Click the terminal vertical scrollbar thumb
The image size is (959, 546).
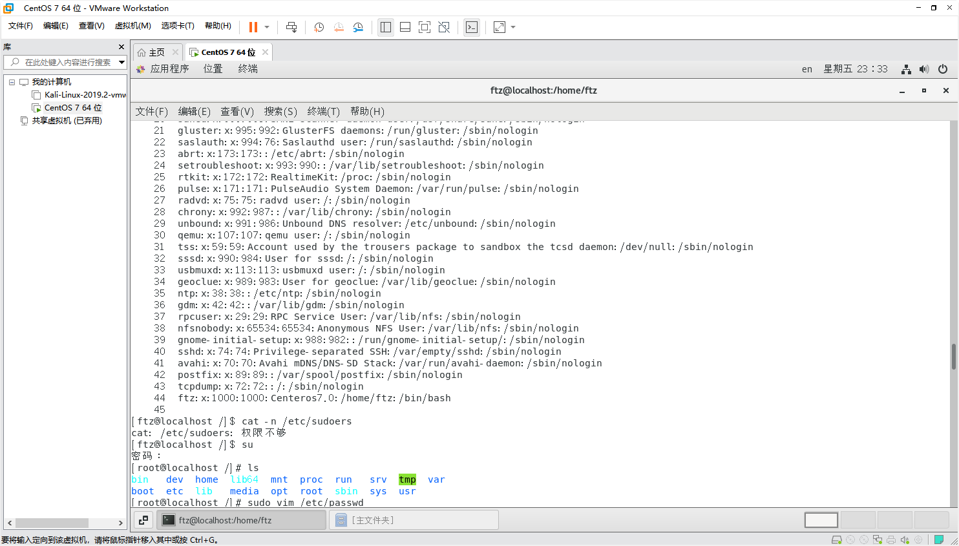click(953, 357)
